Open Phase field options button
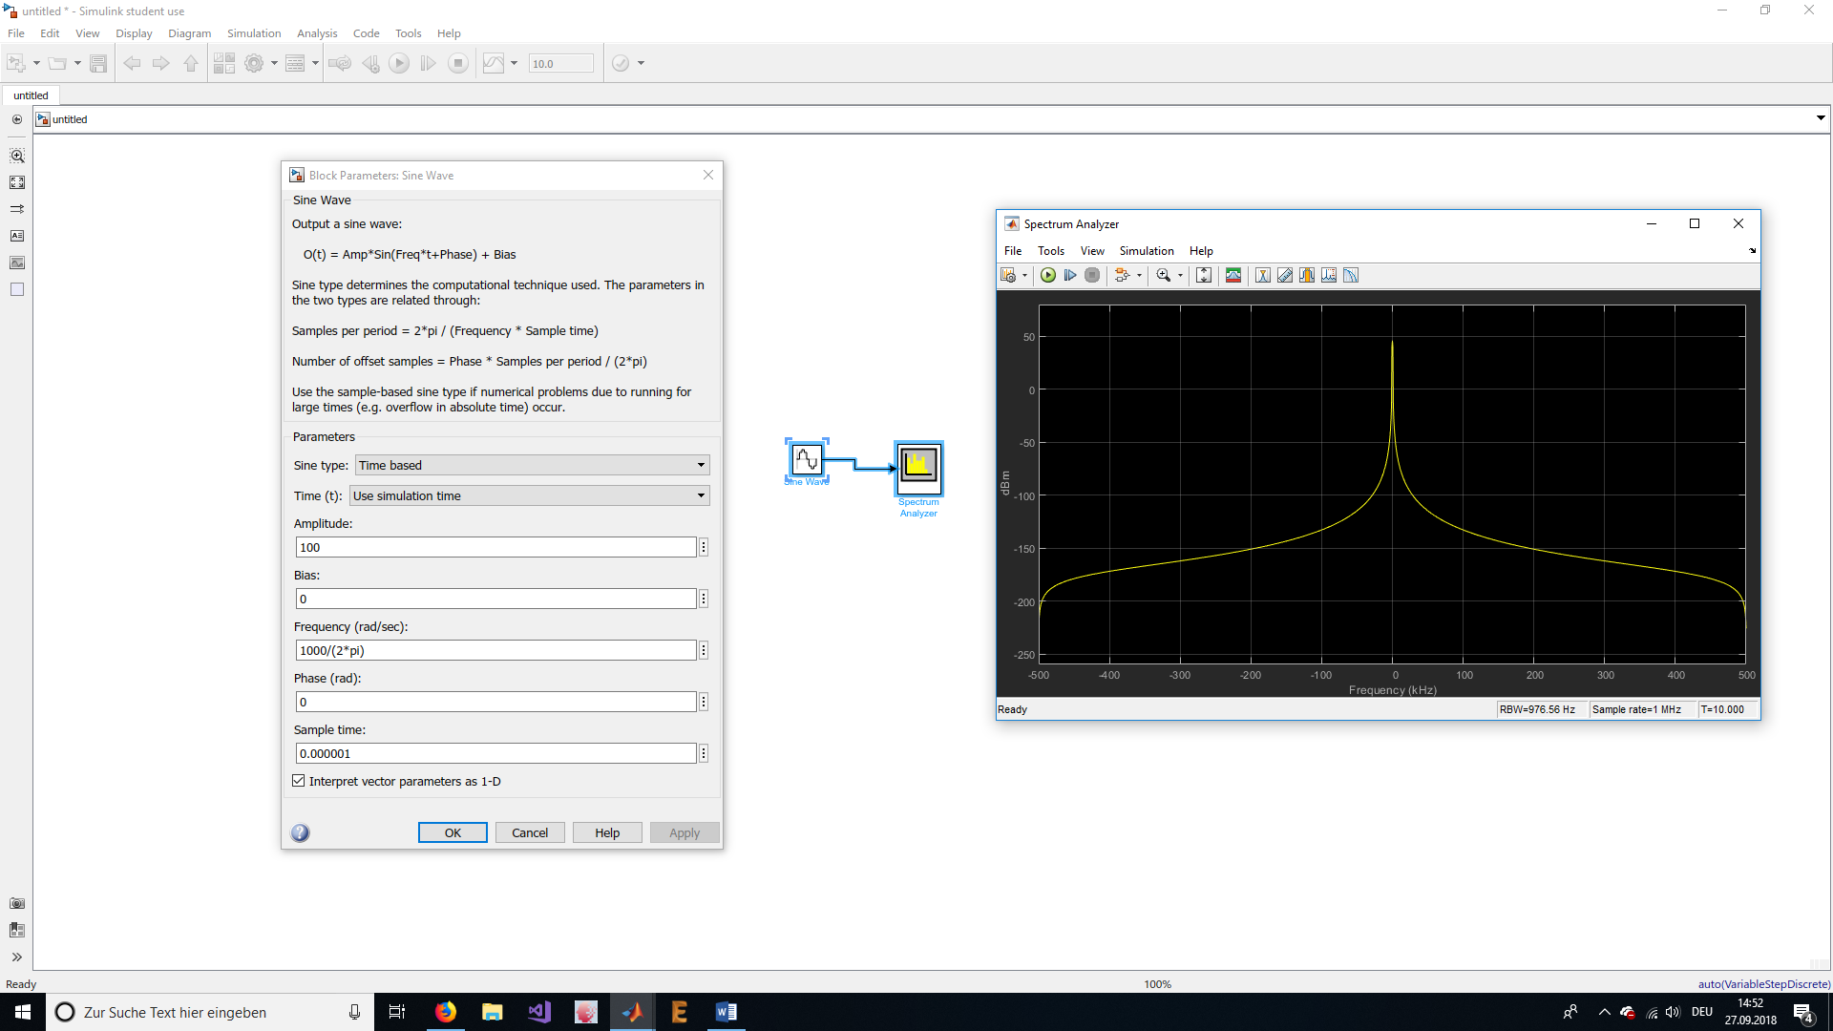The height and width of the screenshot is (1031, 1833). point(704,703)
